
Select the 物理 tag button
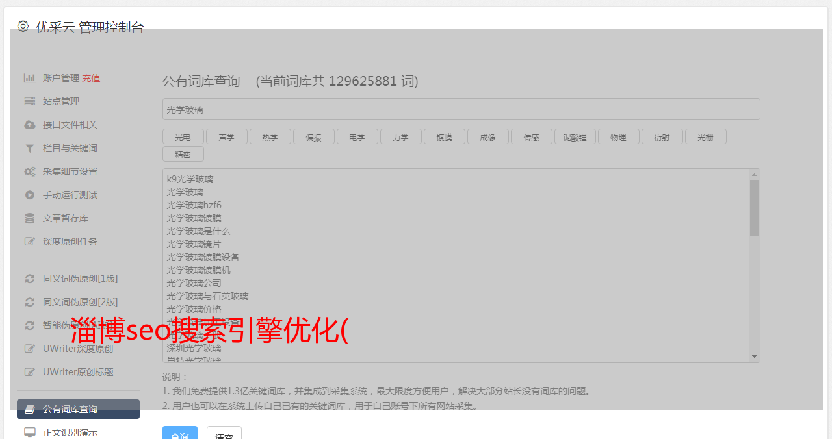(x=618, y=136)
